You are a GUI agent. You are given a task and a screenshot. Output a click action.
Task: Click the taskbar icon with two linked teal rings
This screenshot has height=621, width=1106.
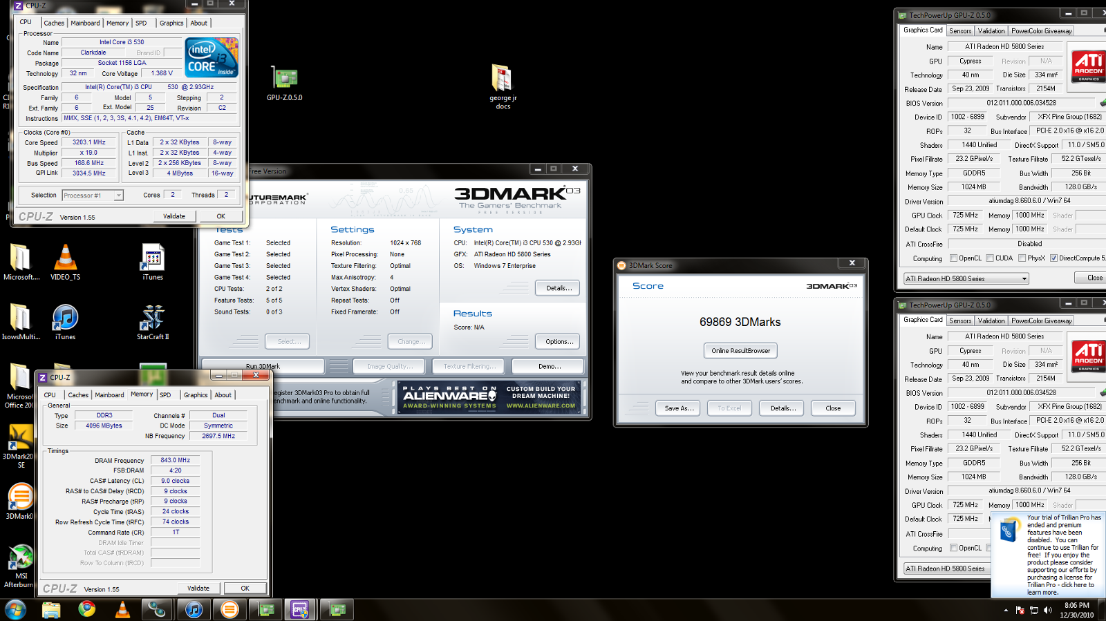point(158,609)
